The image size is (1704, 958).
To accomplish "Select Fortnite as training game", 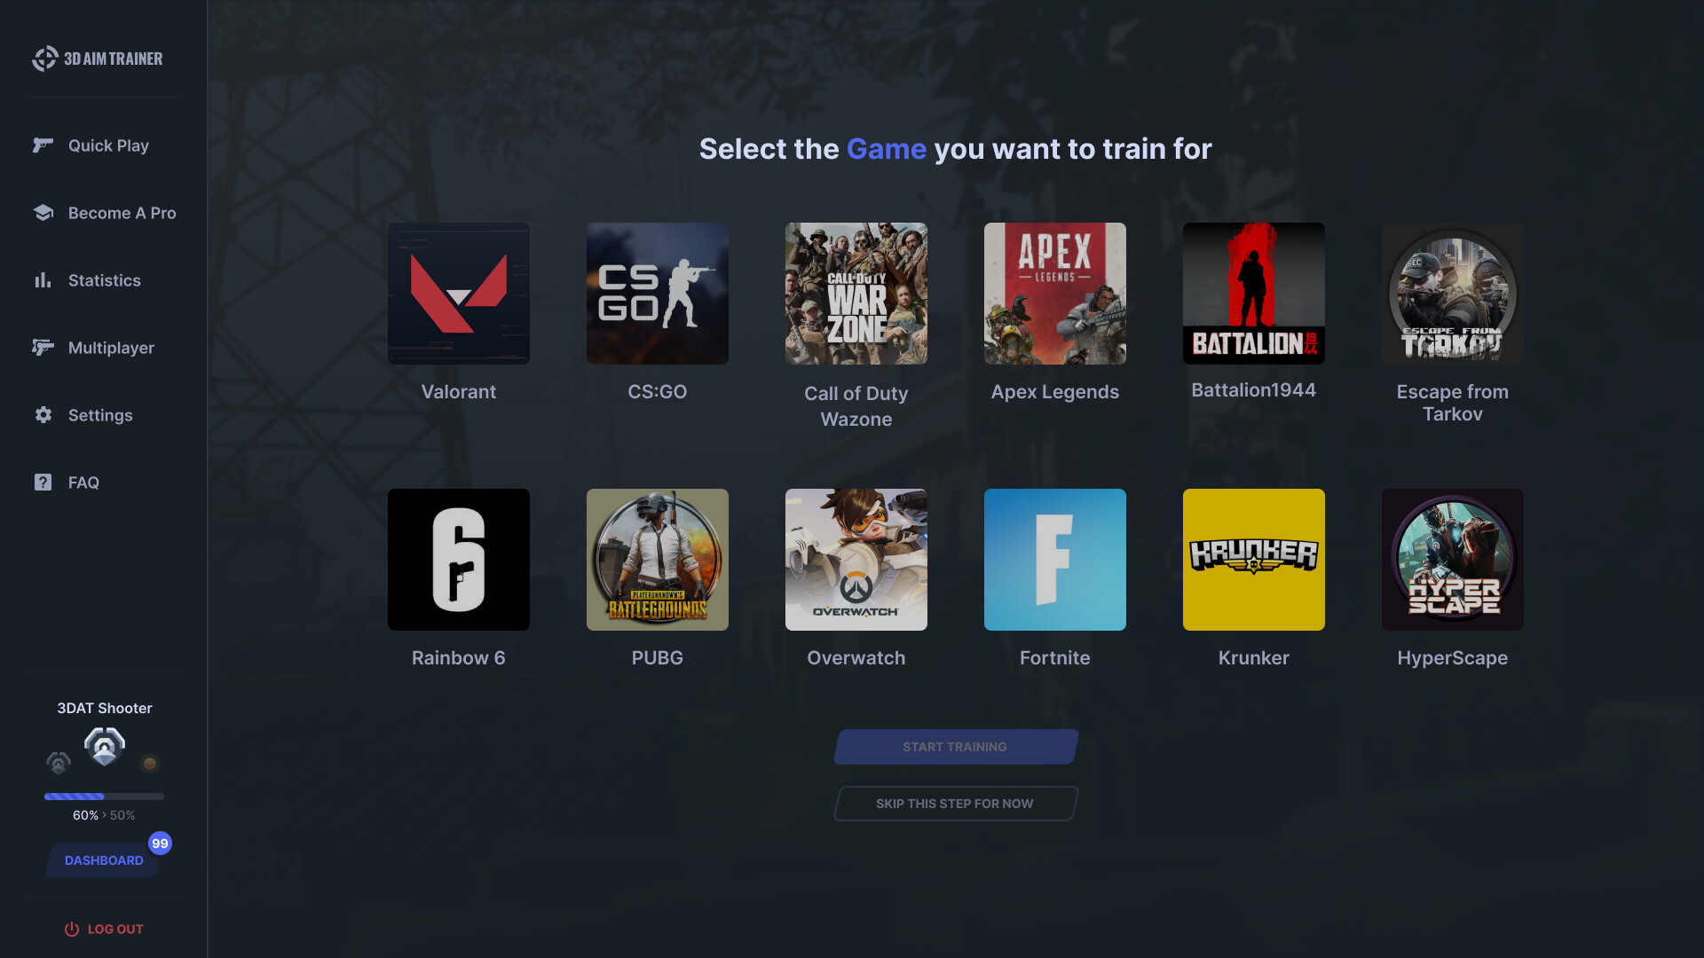I will pyautogui.click(x=1054, y=559).
